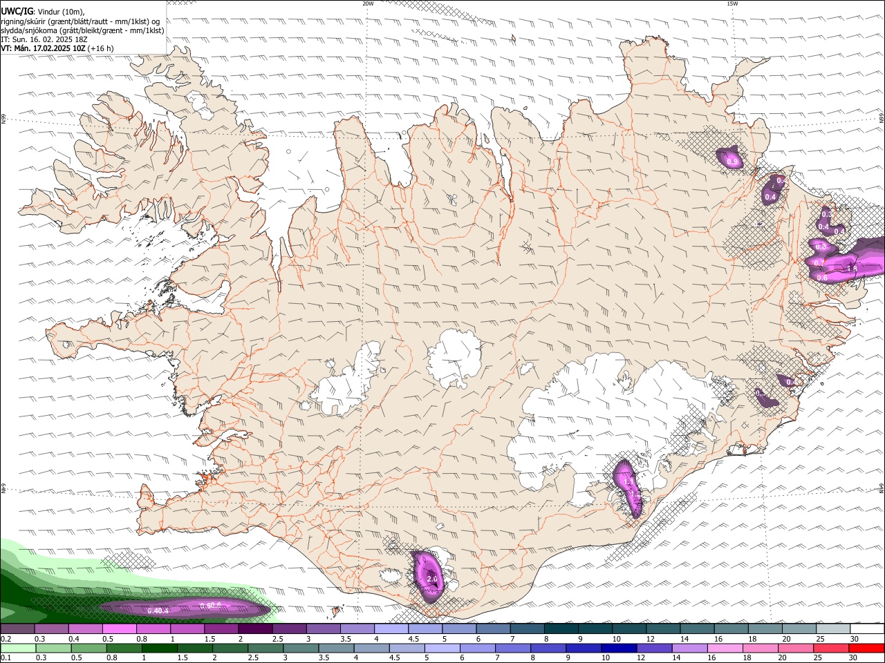Click the '0.2' label under the upper legend row
Image resolution: width=885 pixels, height=663 pixels.
6,639
